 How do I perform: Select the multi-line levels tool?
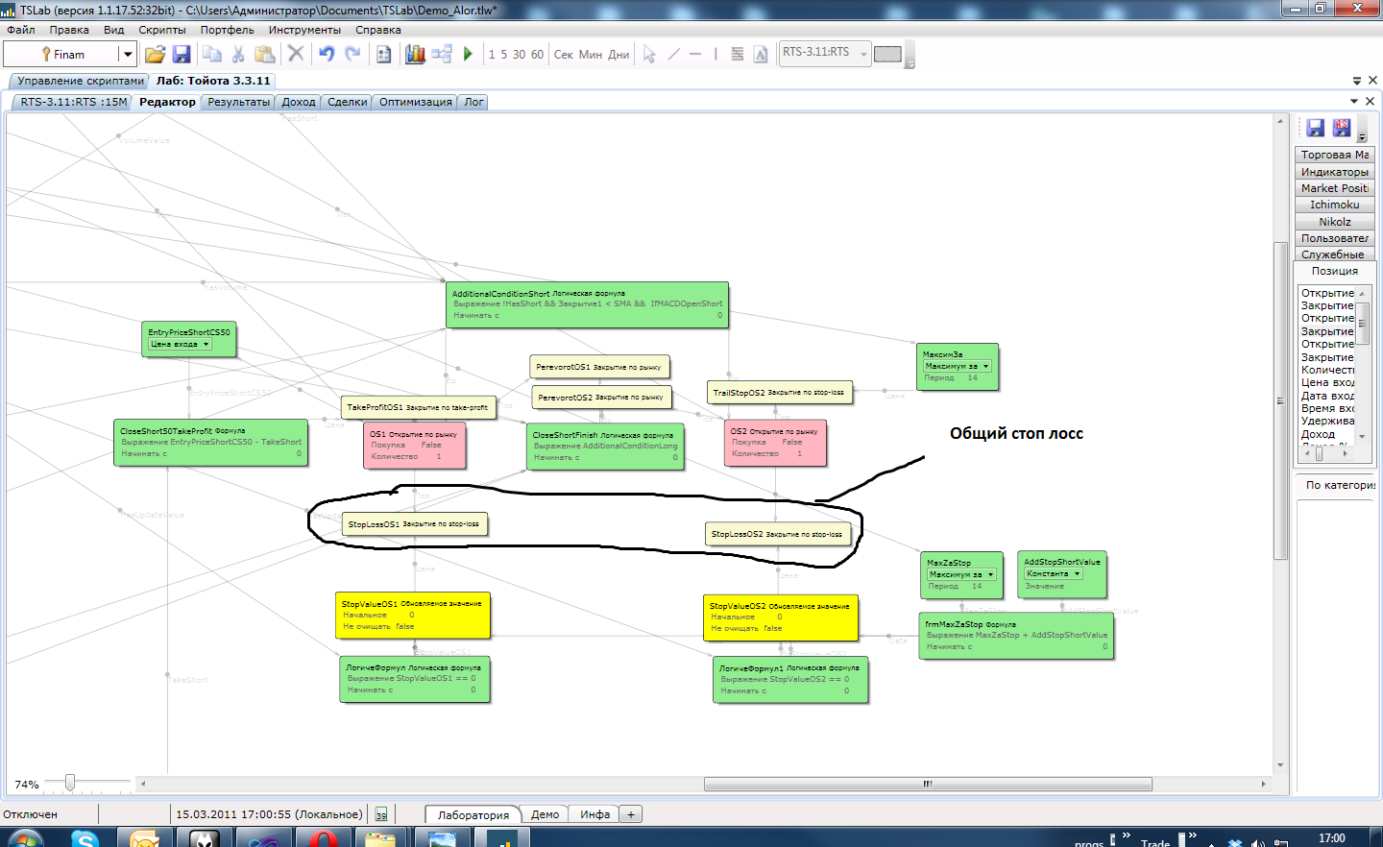pyautogui.click(x=738, y=54)
